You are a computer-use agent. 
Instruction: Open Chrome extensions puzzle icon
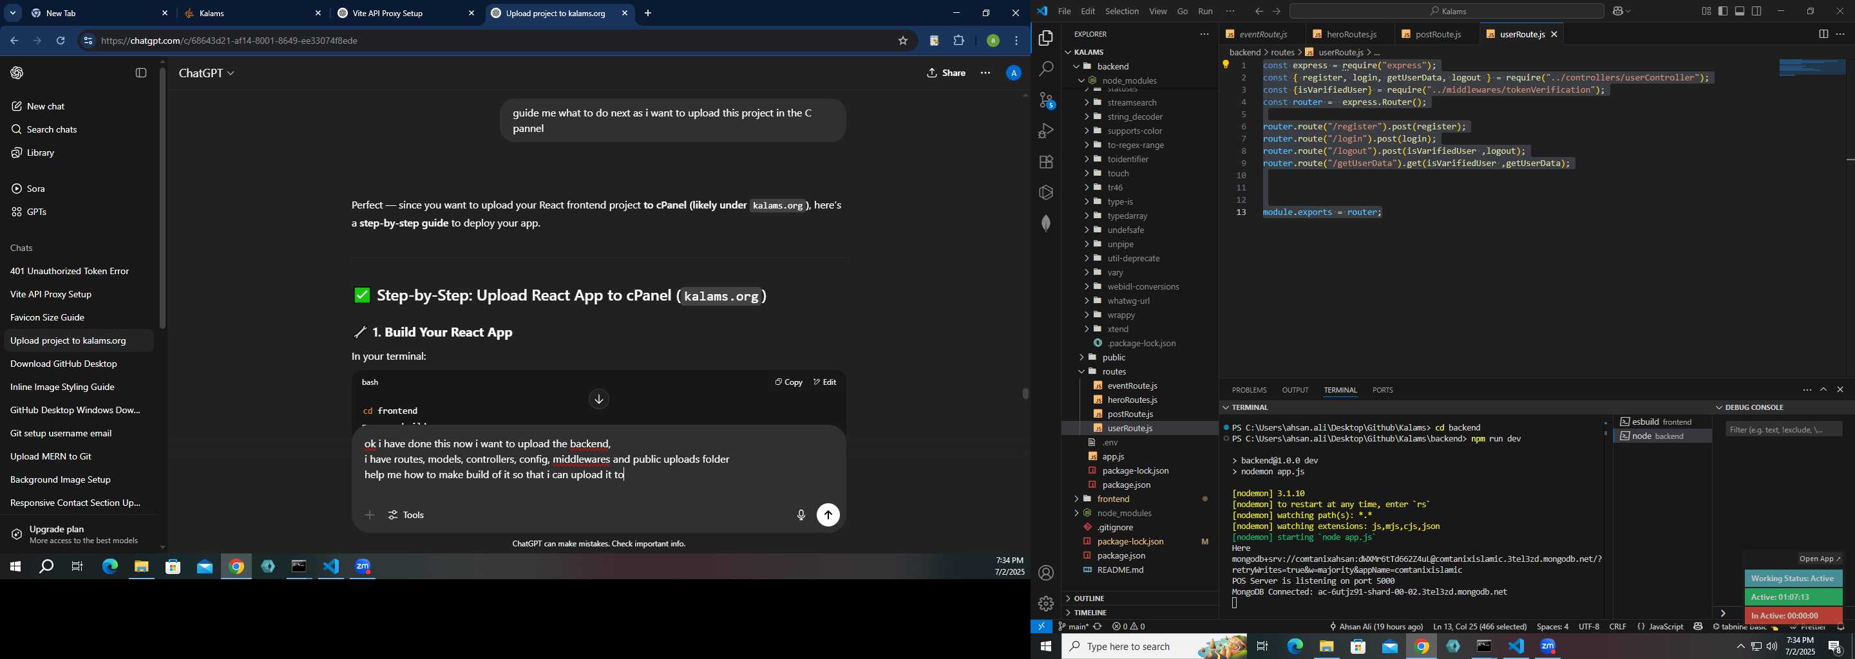958,41
